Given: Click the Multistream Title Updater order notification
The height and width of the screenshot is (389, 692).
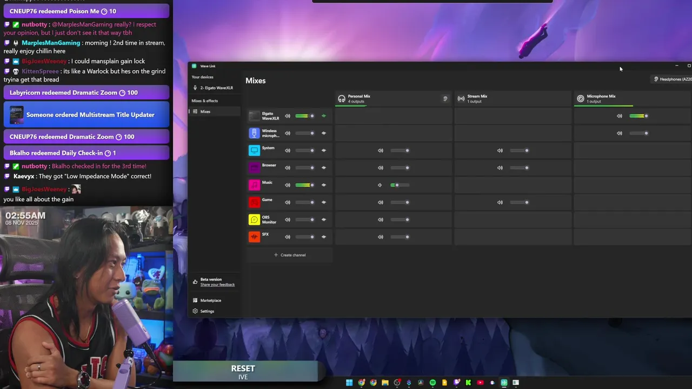Looking at the screenshot, I should pos(86,115).
